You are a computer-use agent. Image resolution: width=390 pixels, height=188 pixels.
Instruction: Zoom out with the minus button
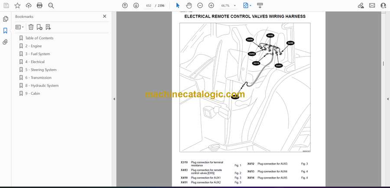point(200,6)
